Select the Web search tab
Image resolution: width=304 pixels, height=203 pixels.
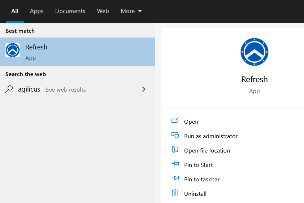[103, 11]
